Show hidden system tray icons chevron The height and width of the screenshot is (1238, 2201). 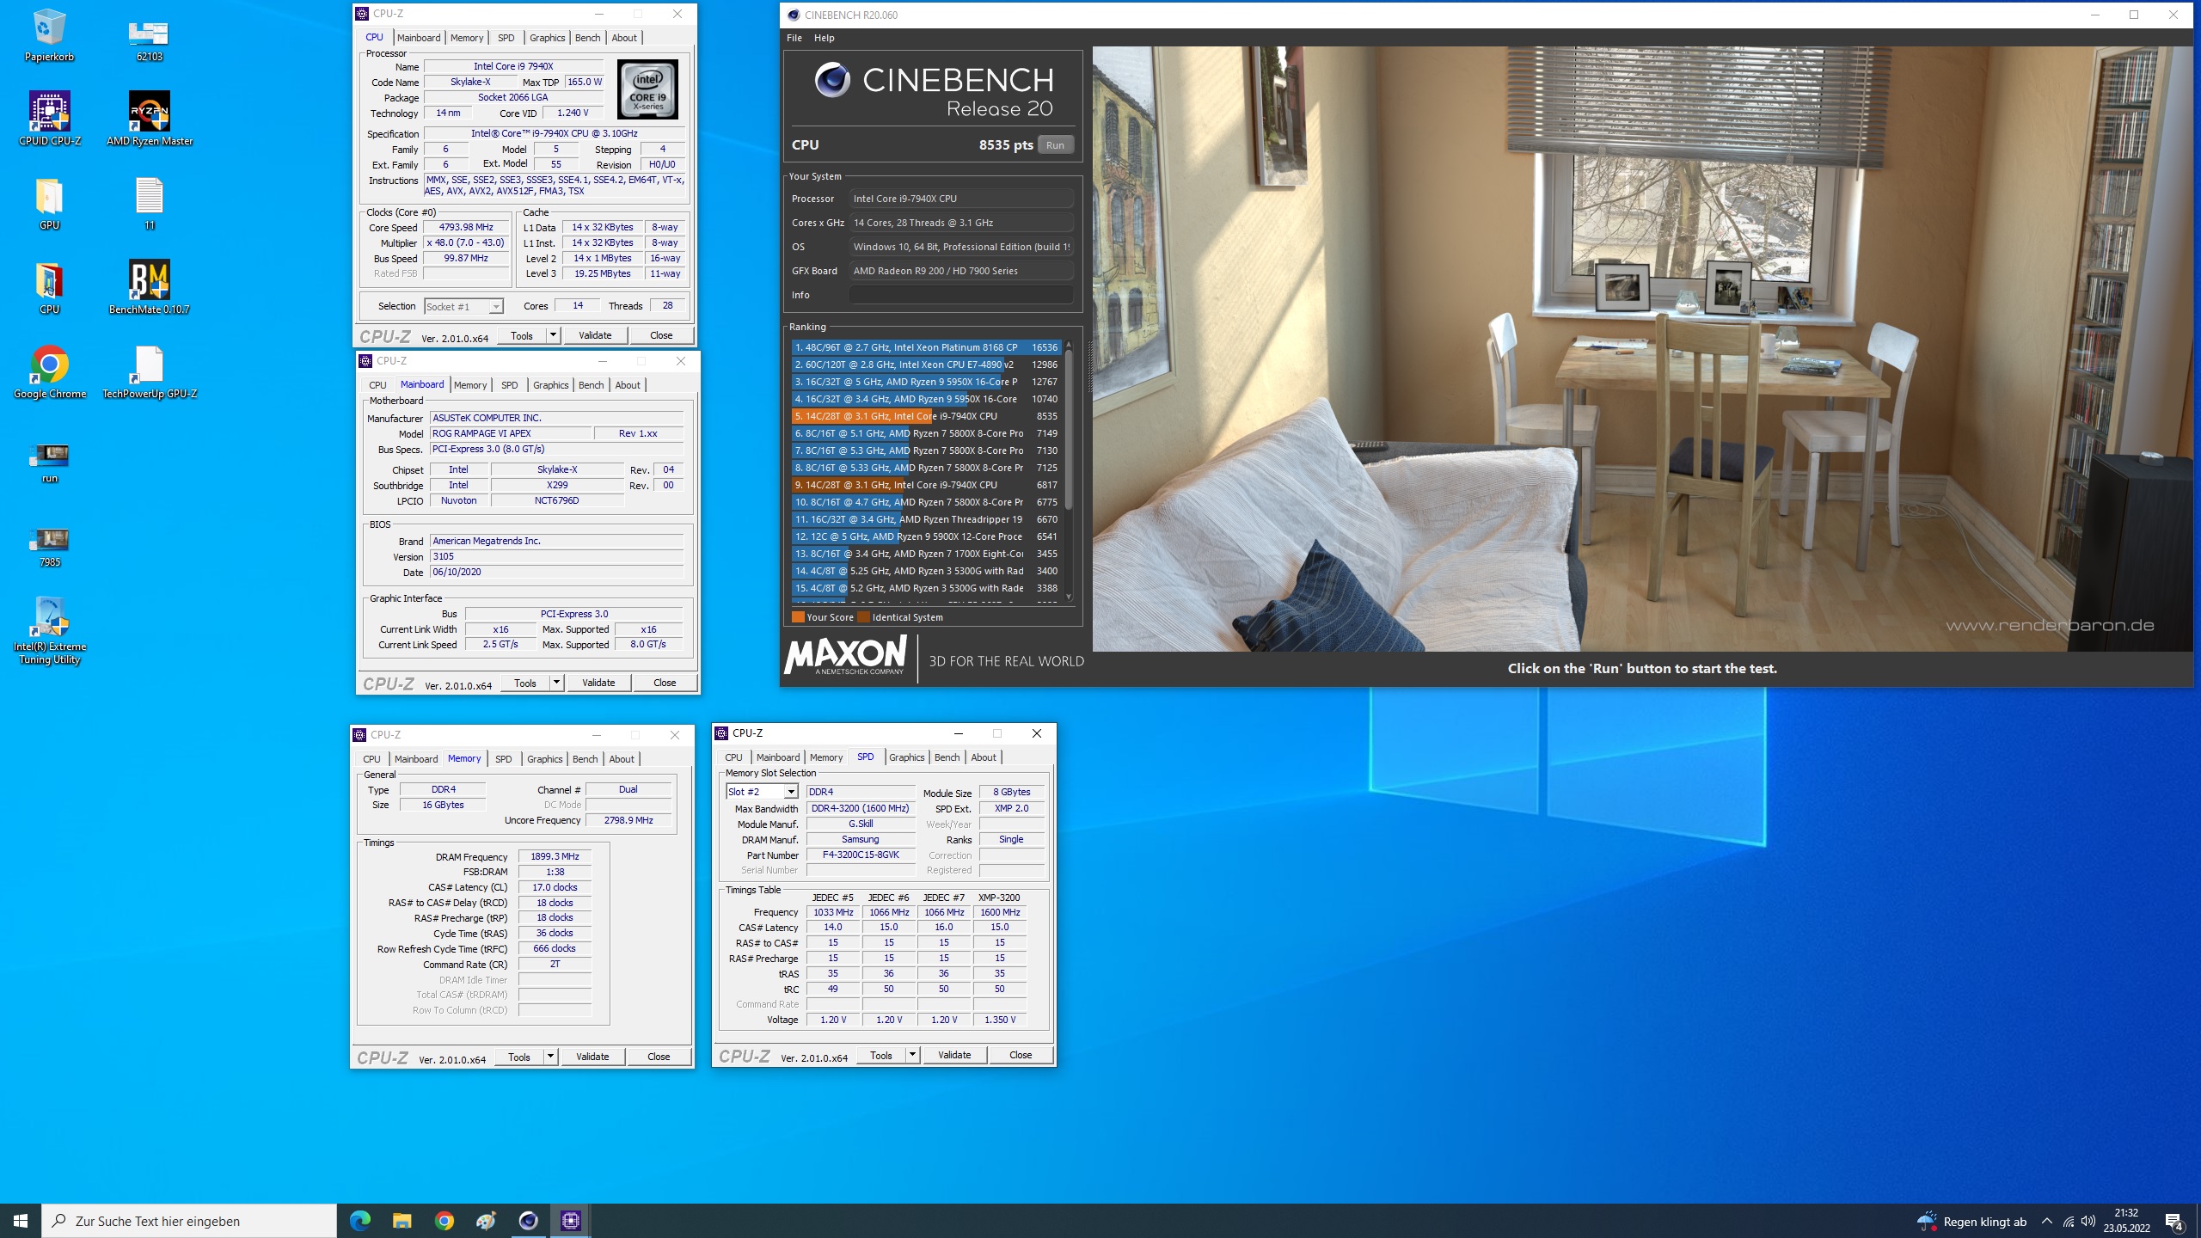(2046, 1222)
